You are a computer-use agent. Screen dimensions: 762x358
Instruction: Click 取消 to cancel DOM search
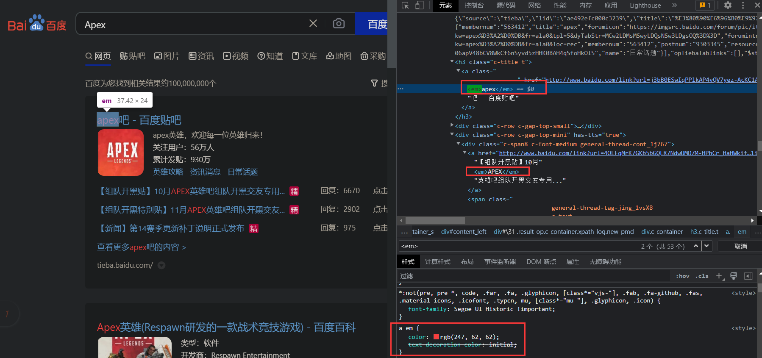click(x=740, y=246)
